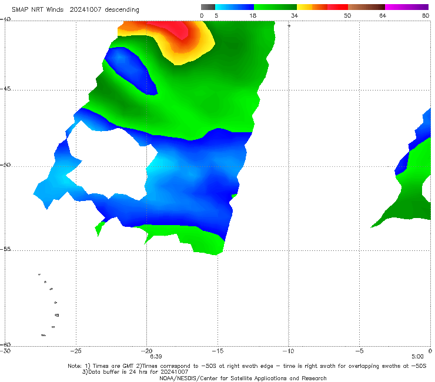Click the NOAA/NESDIS credit line
This screenshot has height=382, width=435.
pyautogui.click(x=243, y=378)
